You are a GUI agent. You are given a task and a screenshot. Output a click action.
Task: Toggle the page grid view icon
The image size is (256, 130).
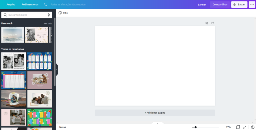tap(238, 127)
